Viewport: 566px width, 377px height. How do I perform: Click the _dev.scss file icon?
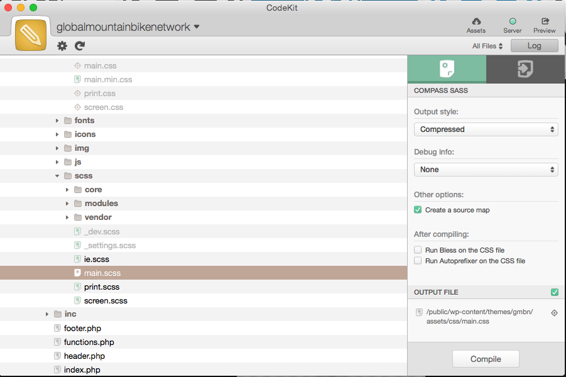click(x=77, y=231)
